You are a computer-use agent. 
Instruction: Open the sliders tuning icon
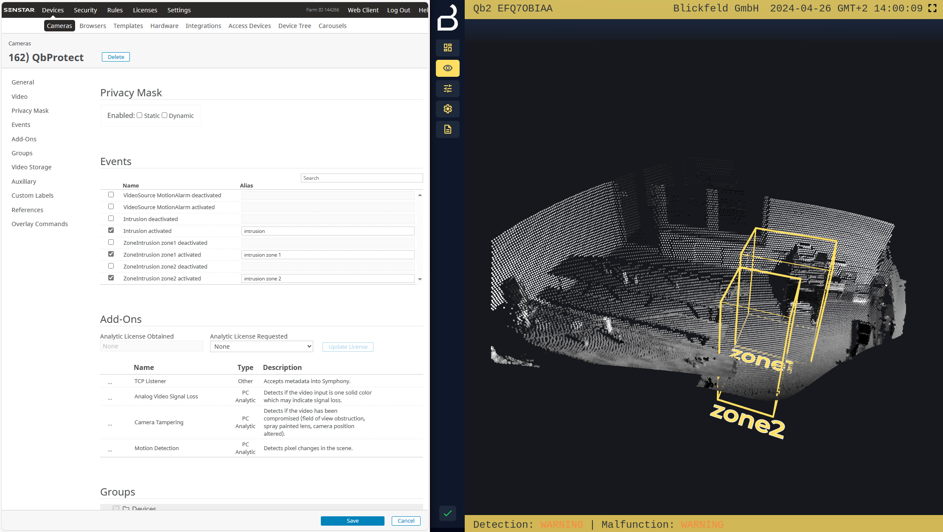pos(448,89)
